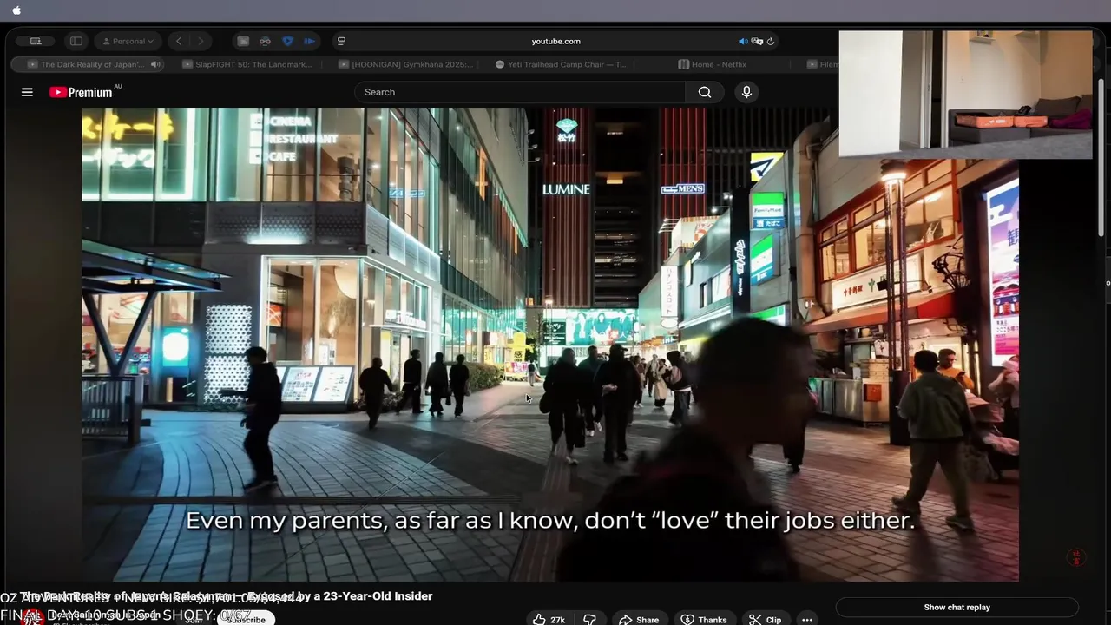Click the blue arrow extension icon
1111x625 pixels.
309,41
